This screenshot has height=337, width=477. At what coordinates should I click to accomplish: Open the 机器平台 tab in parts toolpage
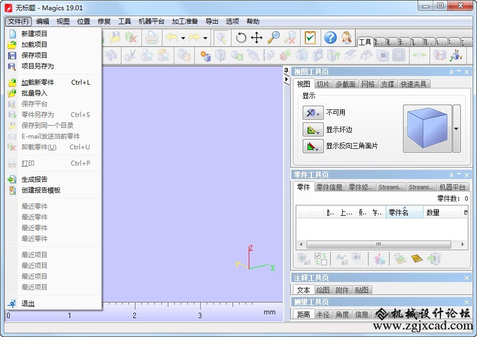coord(452,187)
